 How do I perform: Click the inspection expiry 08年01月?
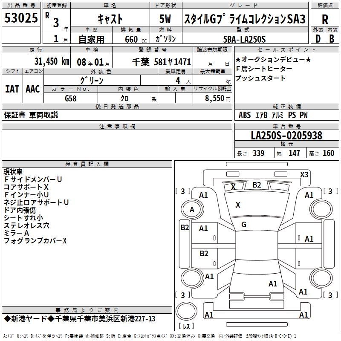(x=93, y=62)
